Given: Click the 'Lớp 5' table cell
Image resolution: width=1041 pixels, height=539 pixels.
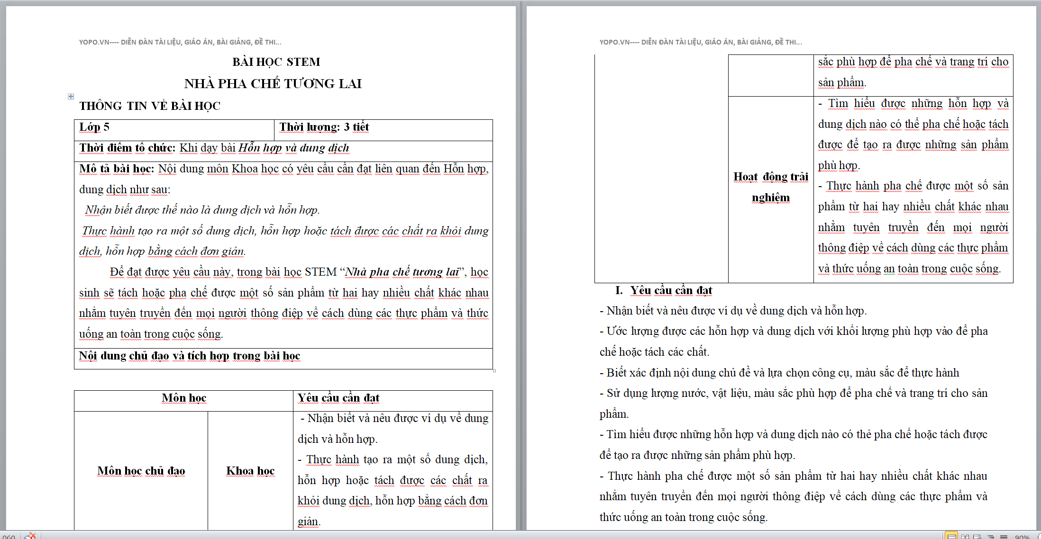Looking at the screenshot, I should click(174, 130).
